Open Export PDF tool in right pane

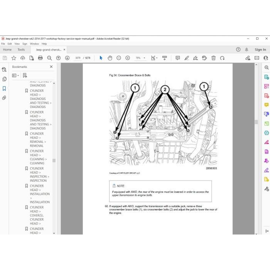tap(267, 77)
